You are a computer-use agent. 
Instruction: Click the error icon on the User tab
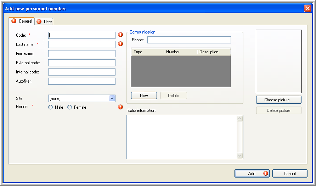(39, 22)
